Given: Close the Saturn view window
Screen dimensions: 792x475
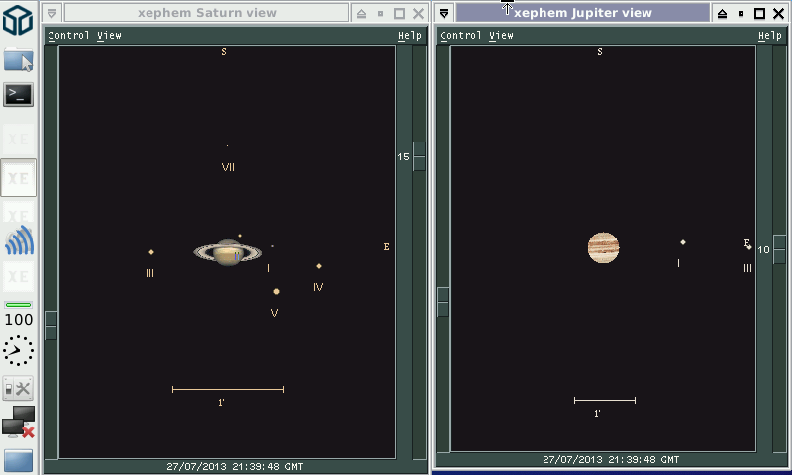Looking at the screenshot, I should [418, 14].
